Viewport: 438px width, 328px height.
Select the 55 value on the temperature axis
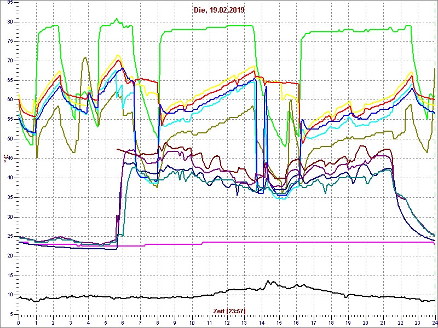point(9,119)
